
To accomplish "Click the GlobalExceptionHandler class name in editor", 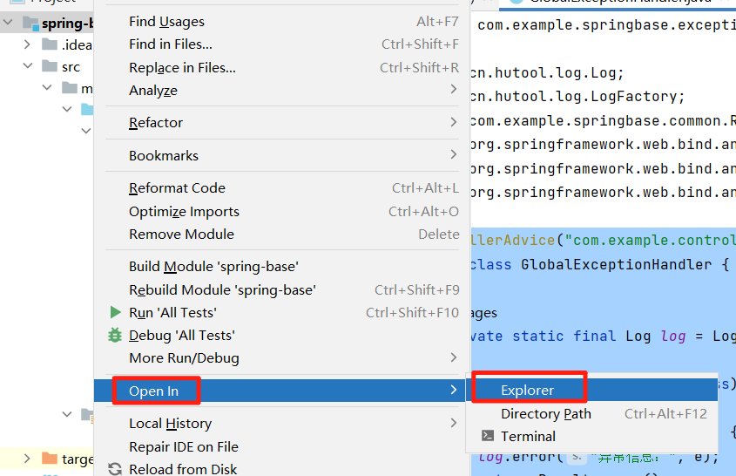I will pyautogui.click(x=617, y=264).
